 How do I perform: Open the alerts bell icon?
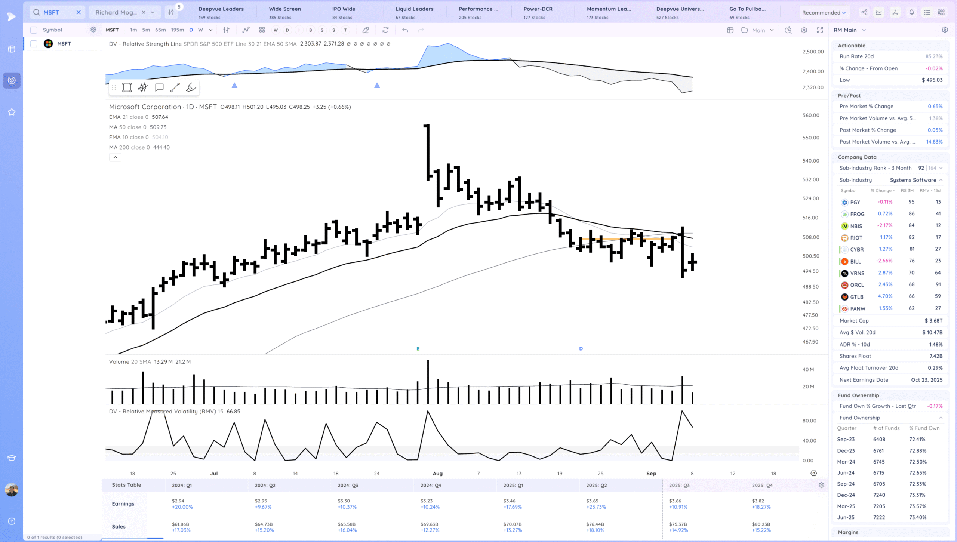point(911,12)
